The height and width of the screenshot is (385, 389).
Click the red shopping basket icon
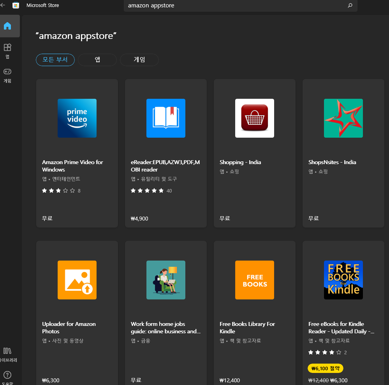pyautogui.click(x=255, y=118)
